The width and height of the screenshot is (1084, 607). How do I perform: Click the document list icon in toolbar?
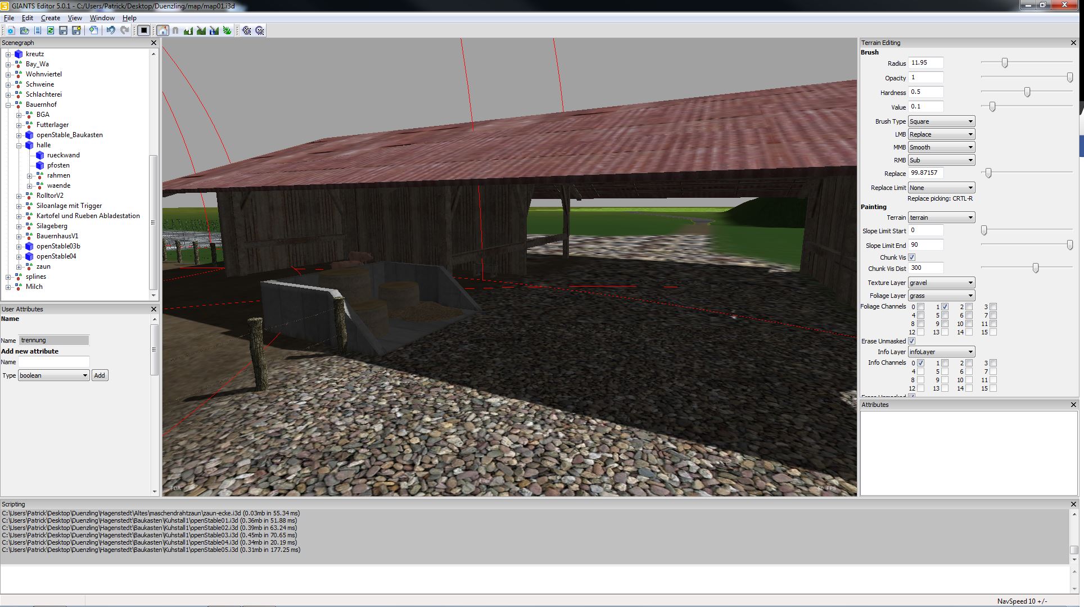point(38,30)
